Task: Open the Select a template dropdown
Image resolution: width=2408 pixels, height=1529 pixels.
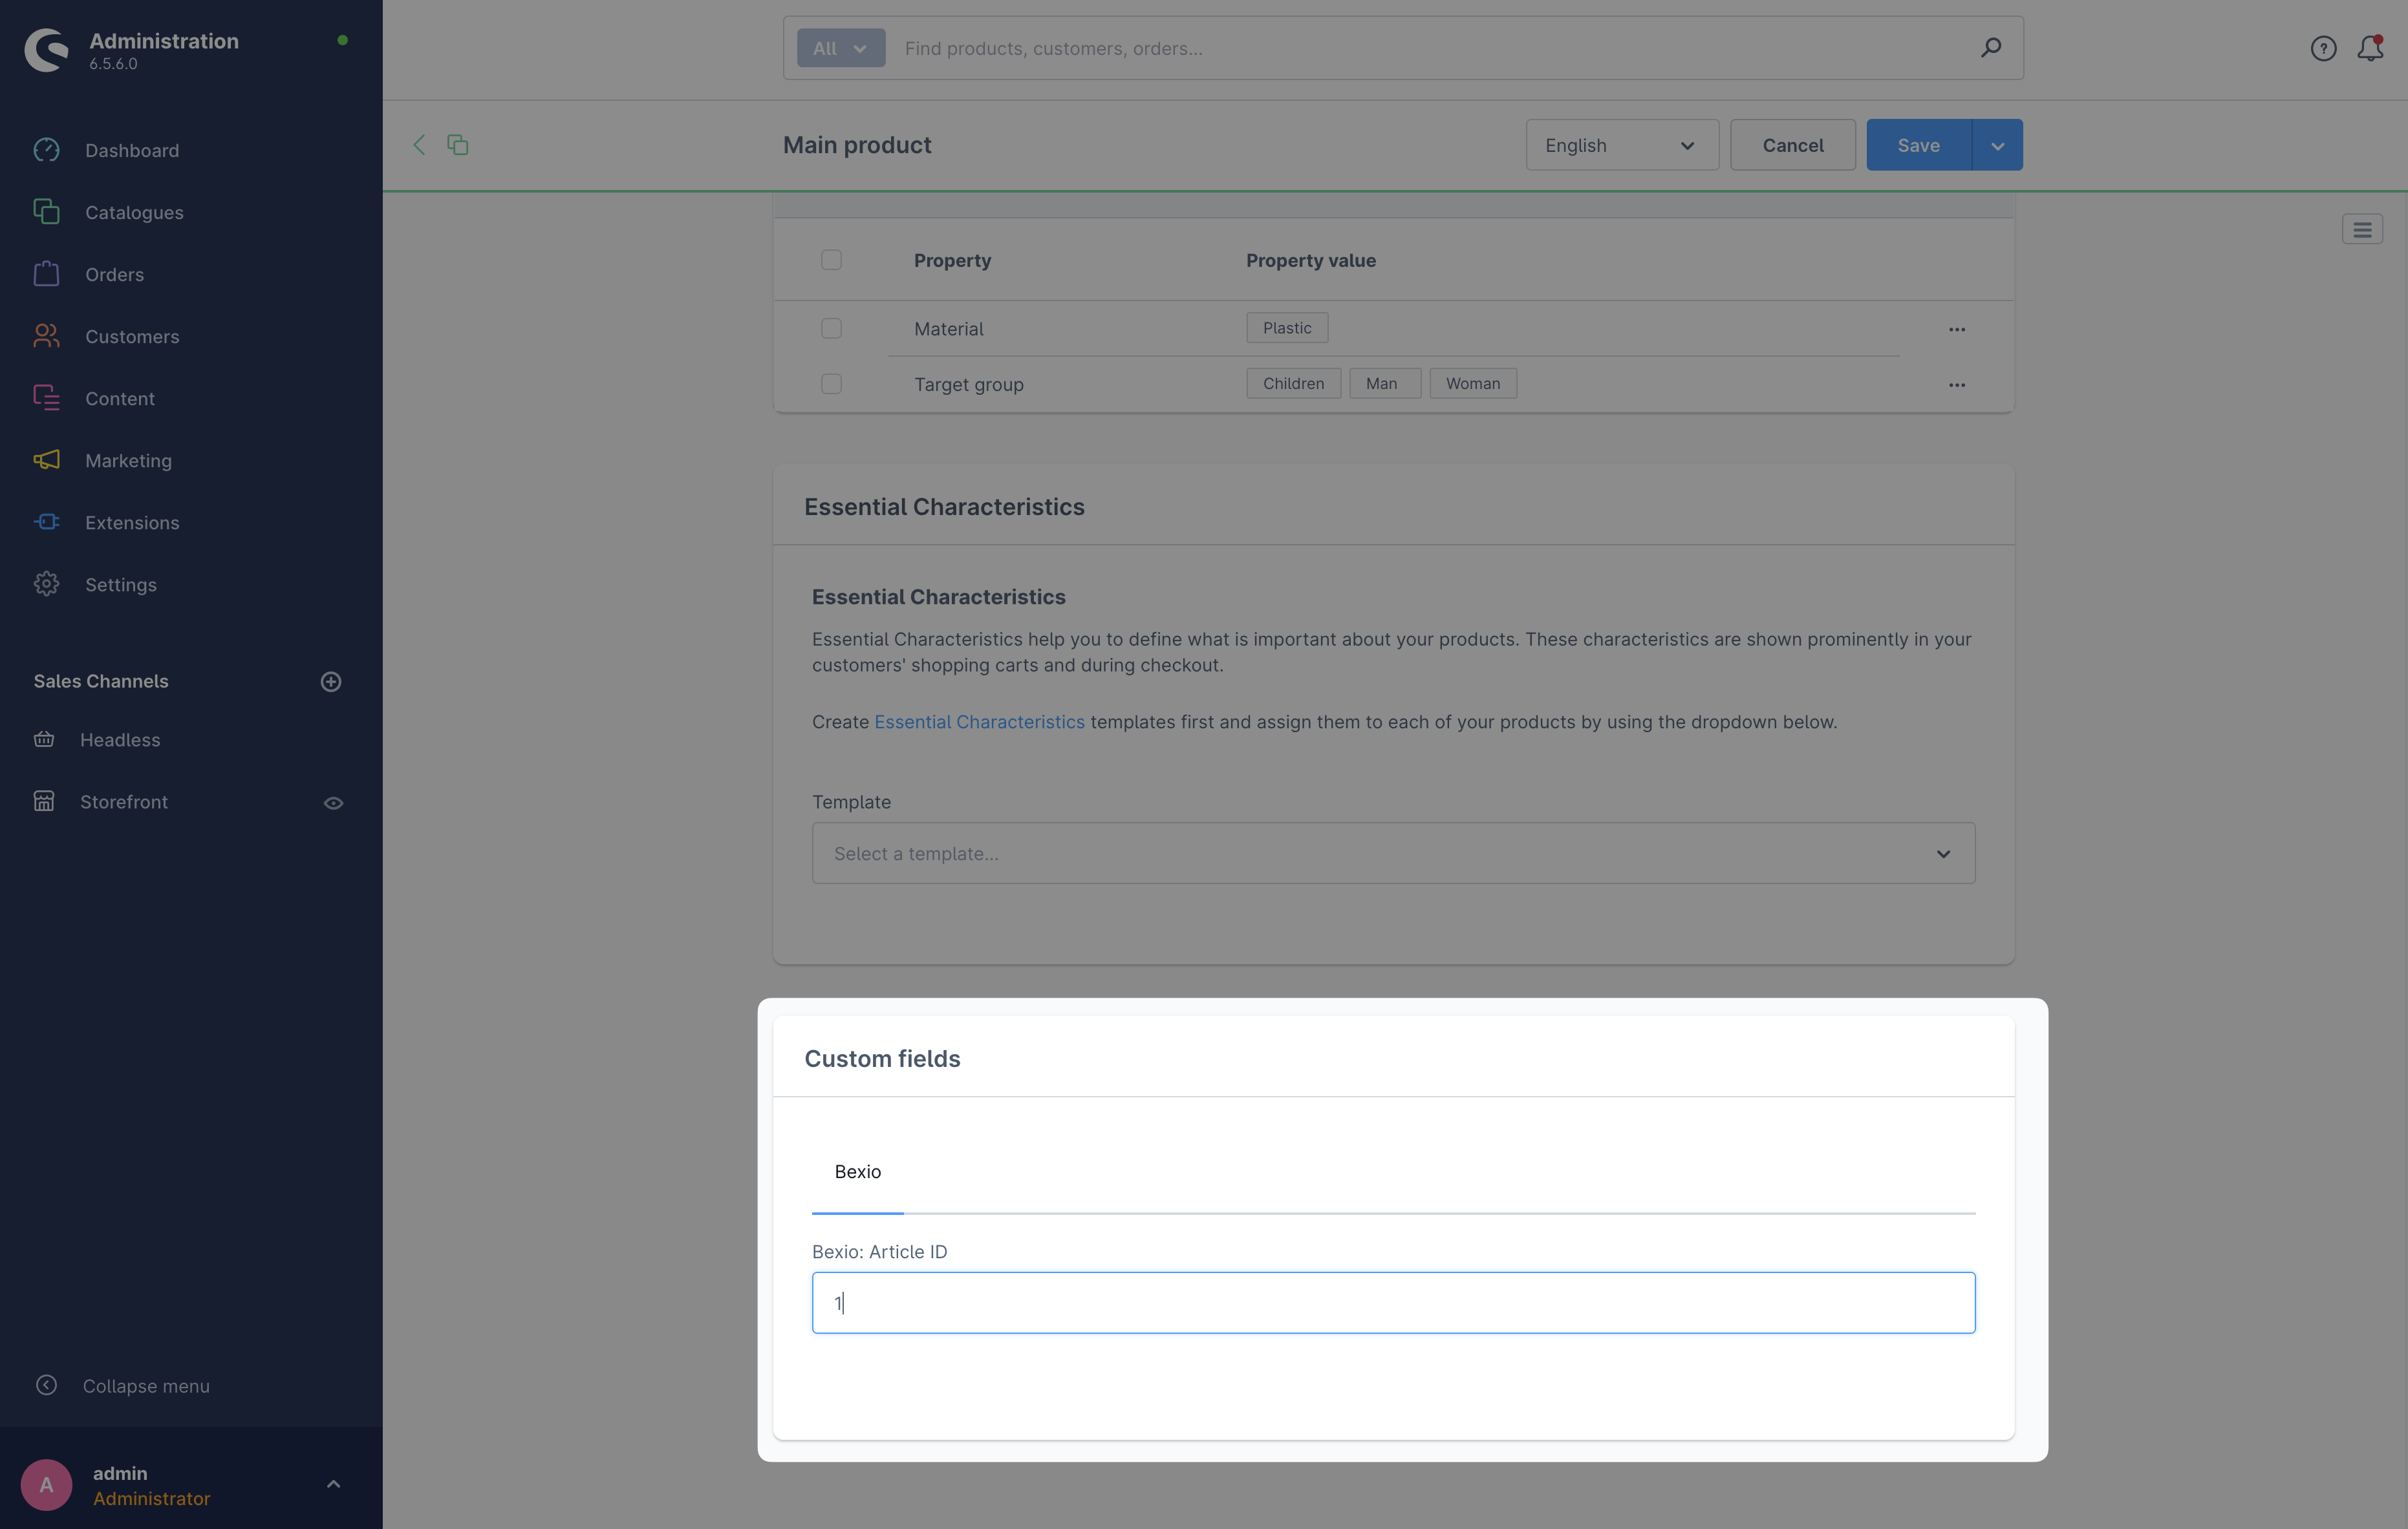Action: [1393, 854]
